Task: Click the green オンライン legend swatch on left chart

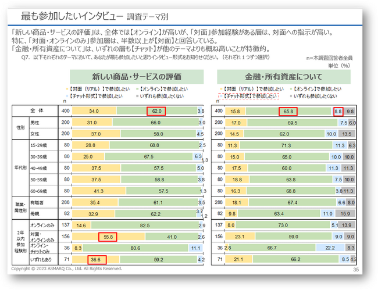Action: point(137,89)
